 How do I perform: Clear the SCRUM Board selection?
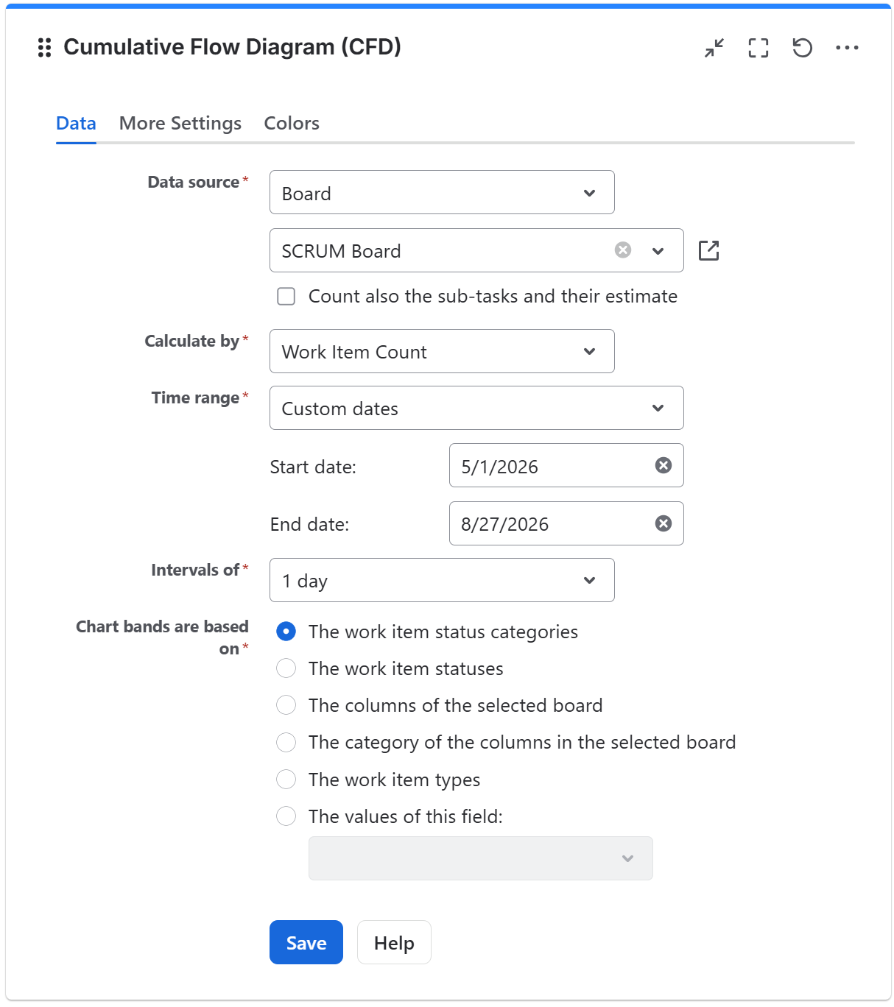click(623, 250)
